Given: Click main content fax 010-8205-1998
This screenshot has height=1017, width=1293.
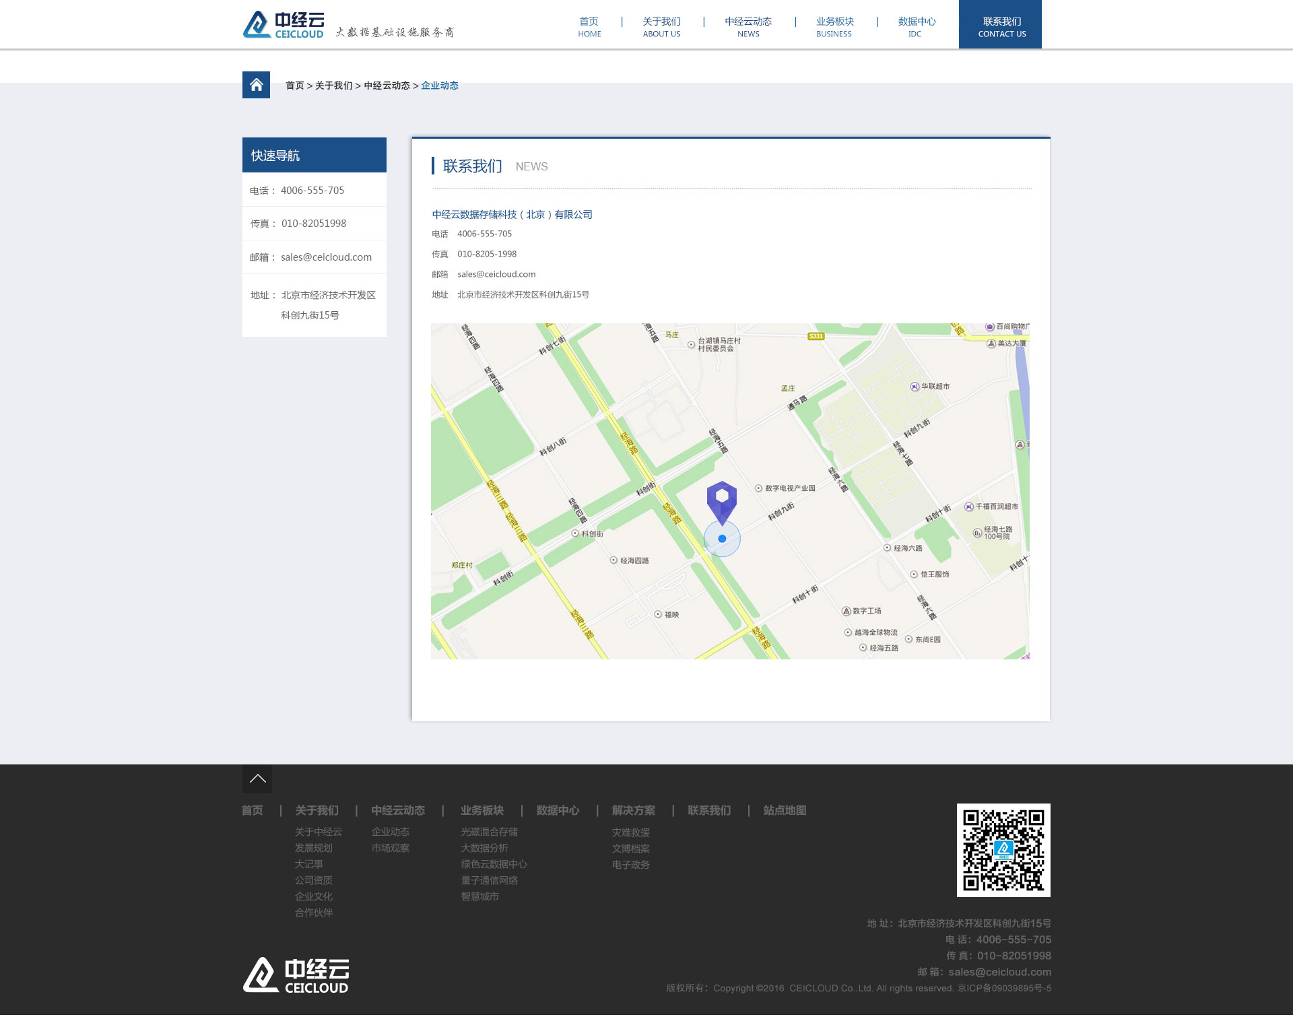Looking at the screenshot, I should coord(487,254).
